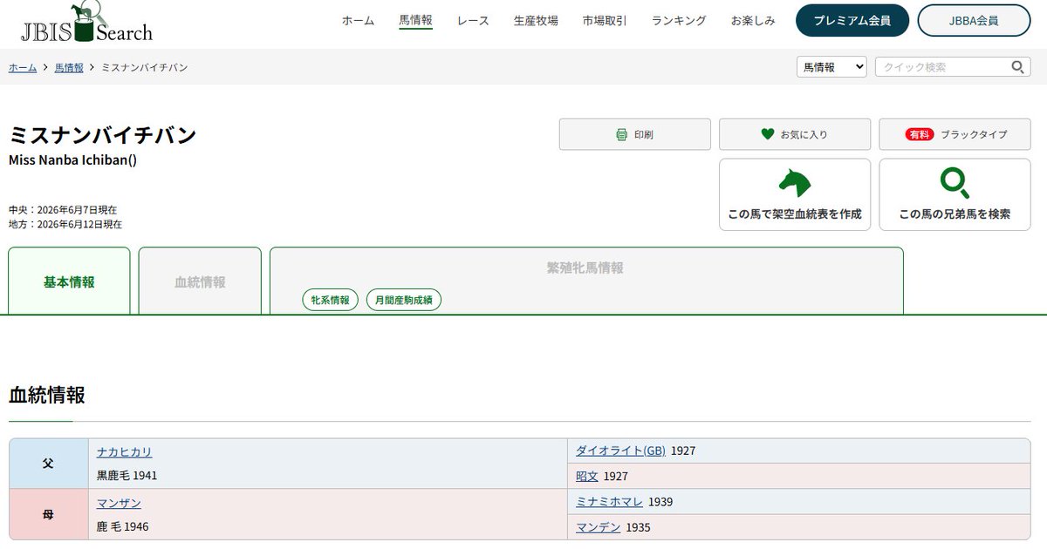Click ミスナンバイチバン in the breadcrumb
The image size is (1047, 549).
coord(145,67)
